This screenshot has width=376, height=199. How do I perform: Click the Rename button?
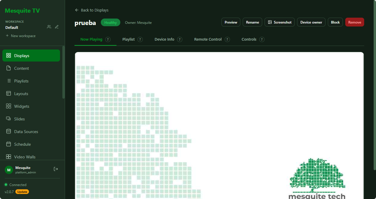[x=252, y=22]
